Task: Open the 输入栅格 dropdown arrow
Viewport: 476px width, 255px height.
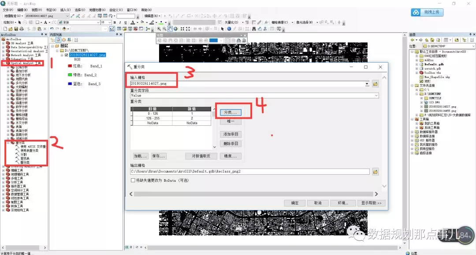Action: (x=367, y=83)
